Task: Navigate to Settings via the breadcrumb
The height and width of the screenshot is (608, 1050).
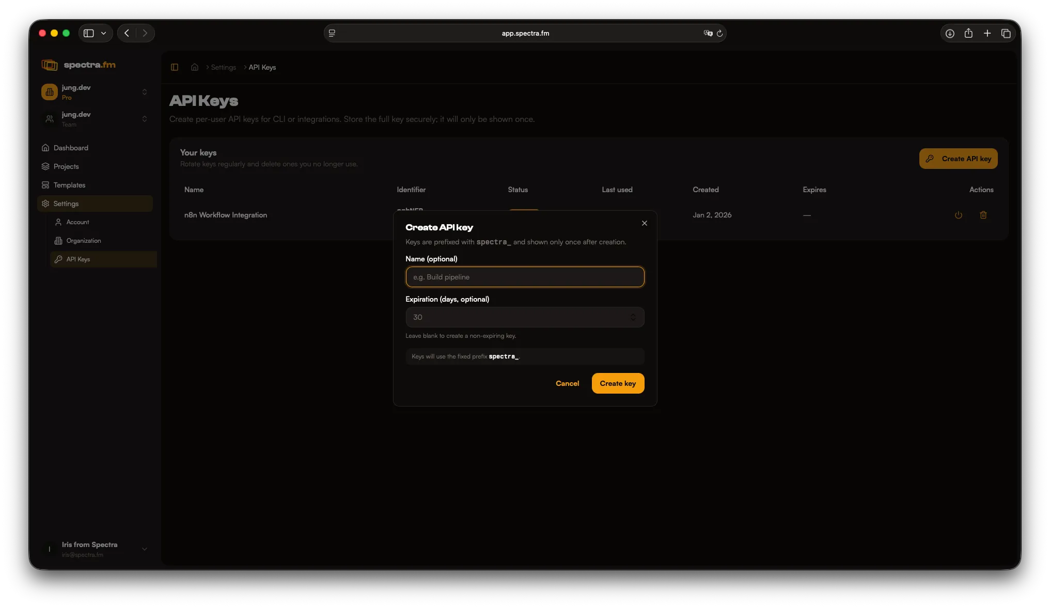Action: click(x=223, y=67)
